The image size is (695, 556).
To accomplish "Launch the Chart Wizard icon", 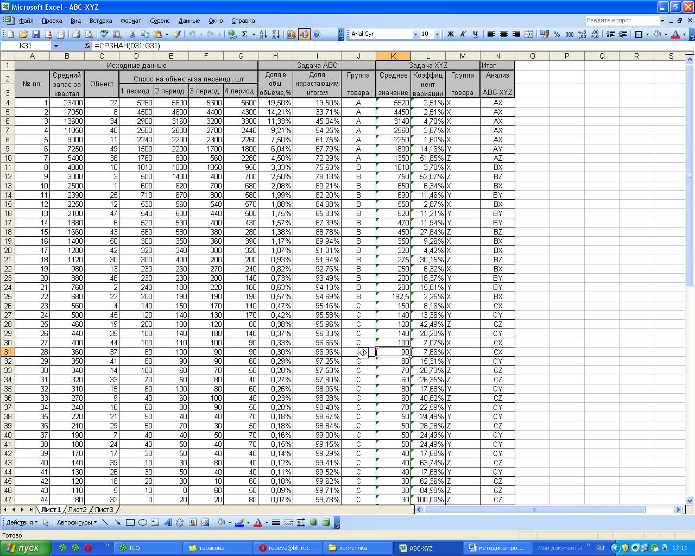I will 292,34.
